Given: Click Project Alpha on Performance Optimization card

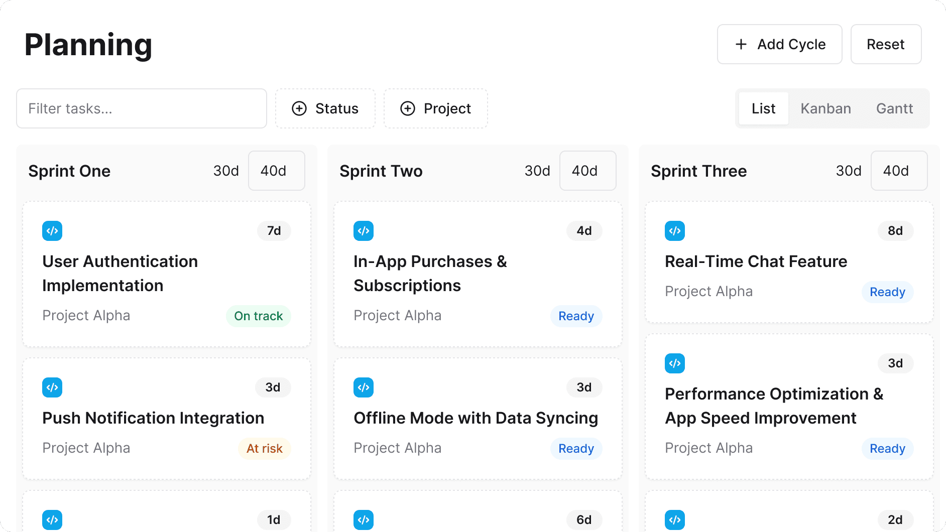Looking at the screenshot, I should [709, 448].
